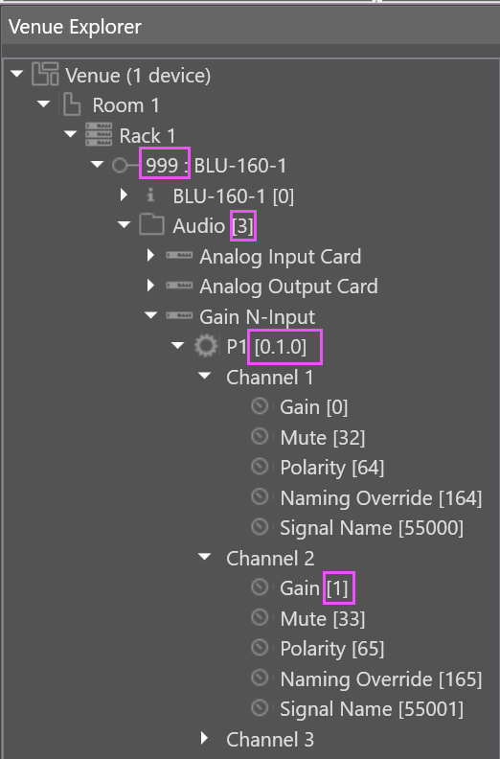Expand the Analog Output Card node
The image size is (500, 759).
point(150,286)
